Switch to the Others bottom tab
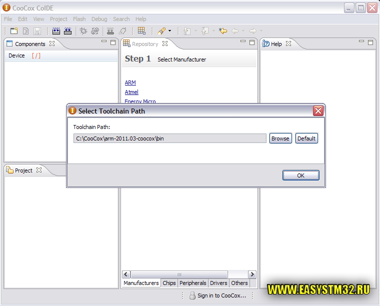This screenshot has height=306, width=380. pyautogui.click(x=239, y=283)
